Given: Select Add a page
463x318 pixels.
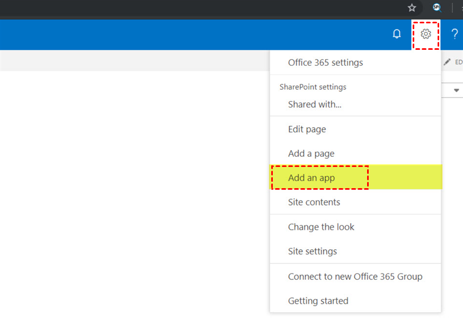Looking at the screenshot, I should [311, 154].
